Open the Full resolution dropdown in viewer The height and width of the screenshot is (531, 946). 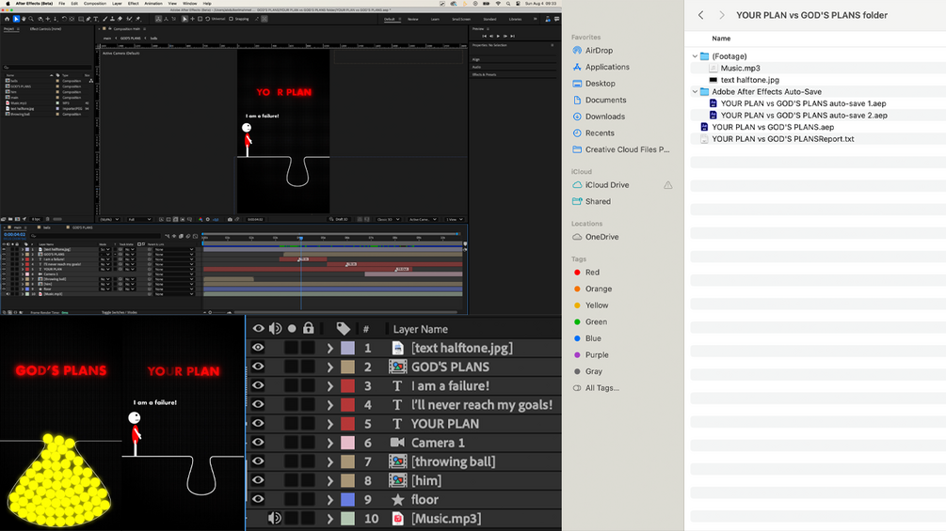[138, 219]
